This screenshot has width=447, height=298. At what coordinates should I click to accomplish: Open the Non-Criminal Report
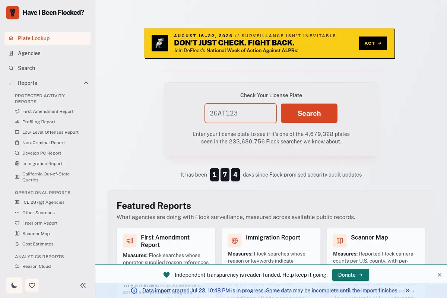(x=44, y=143)
